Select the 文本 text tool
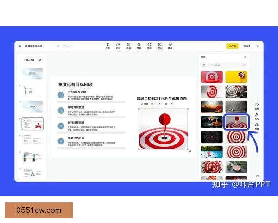 click(108, 46)
